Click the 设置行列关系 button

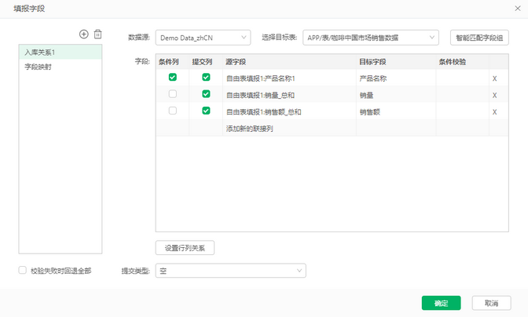(x=185, y=248)
